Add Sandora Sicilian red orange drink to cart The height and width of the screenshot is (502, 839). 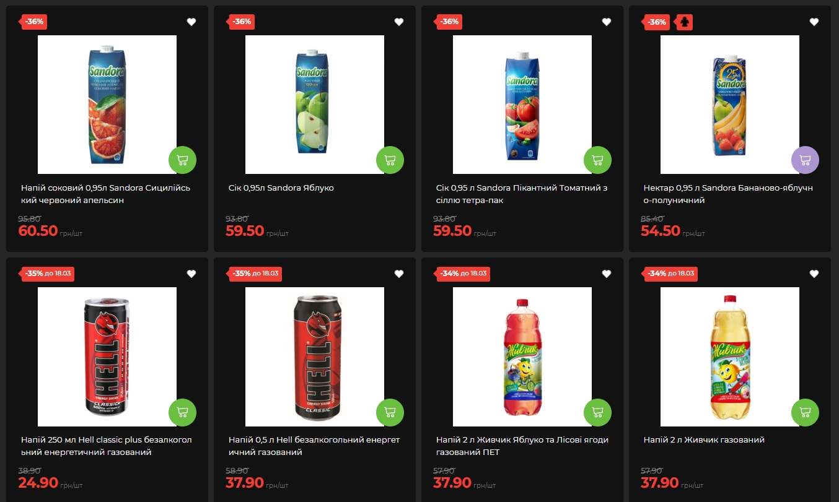[182, 160]
